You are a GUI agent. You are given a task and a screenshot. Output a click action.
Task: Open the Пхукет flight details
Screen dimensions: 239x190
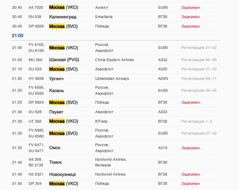coord(56,112)
